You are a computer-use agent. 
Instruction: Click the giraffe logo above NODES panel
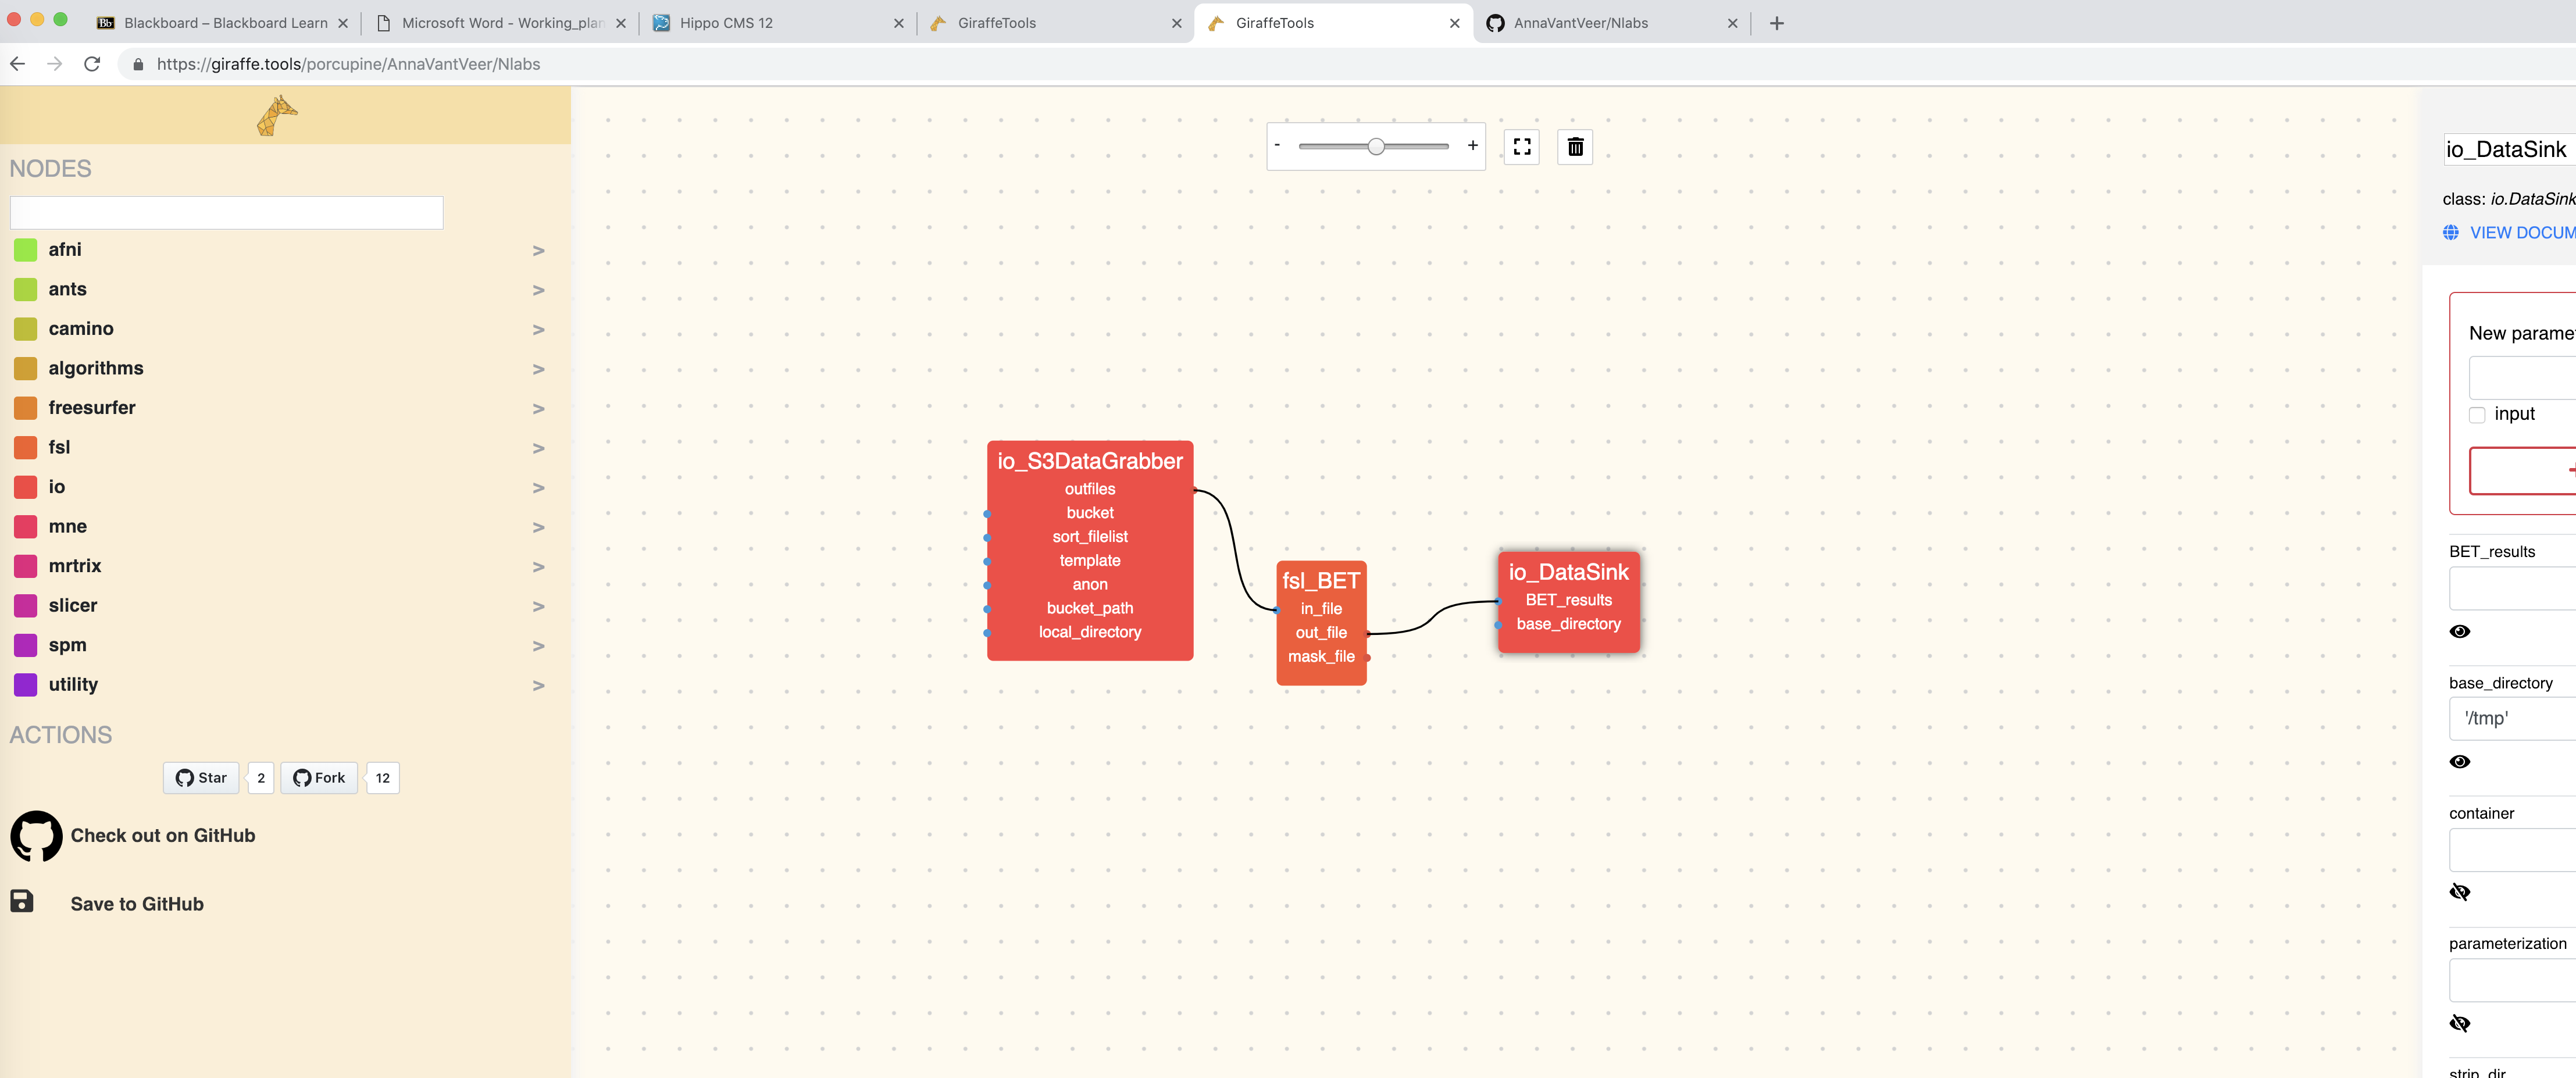(x=278, y=114)
